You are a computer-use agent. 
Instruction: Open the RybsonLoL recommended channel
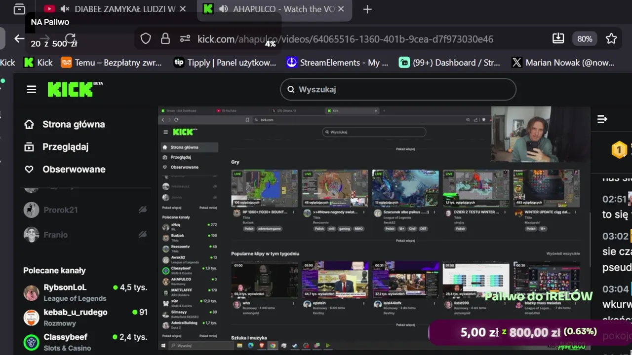pyautogui.click(x=85, y=292)
